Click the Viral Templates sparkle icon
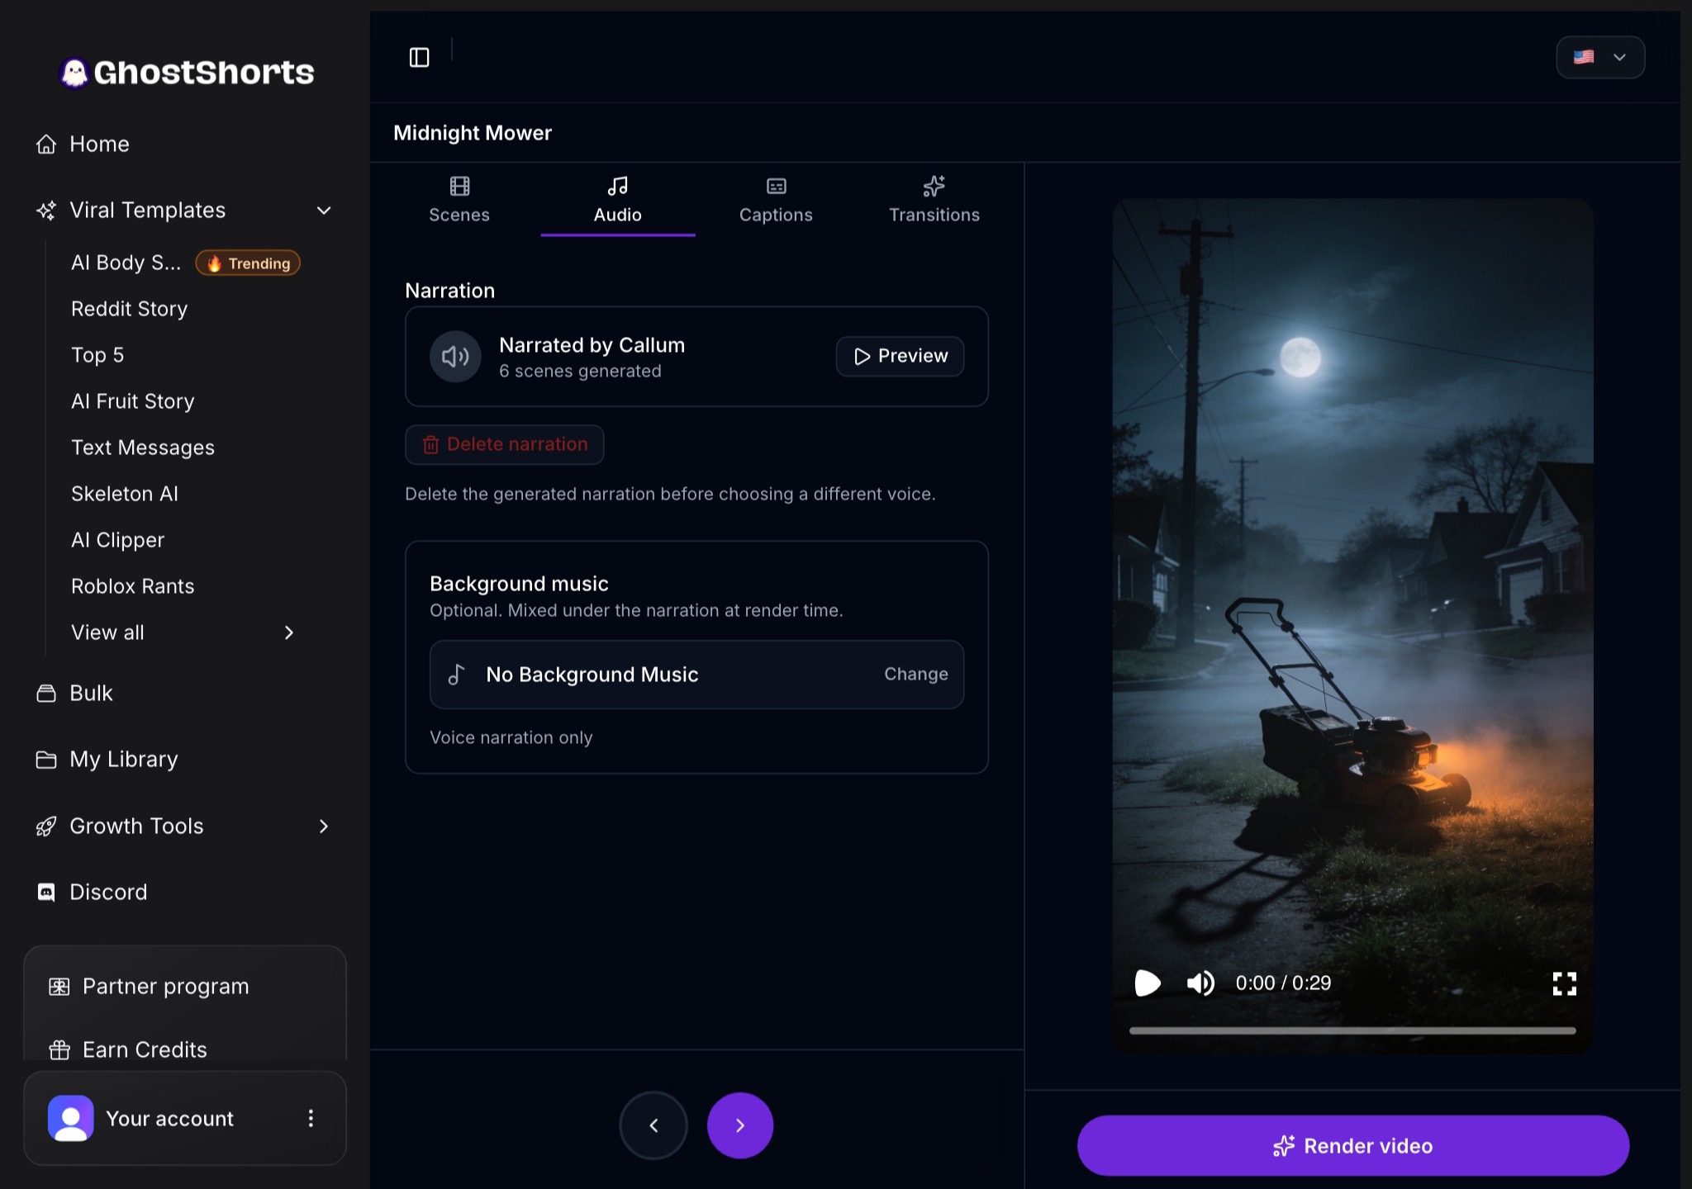The image size is (1692, 1189). coord(46,210)
